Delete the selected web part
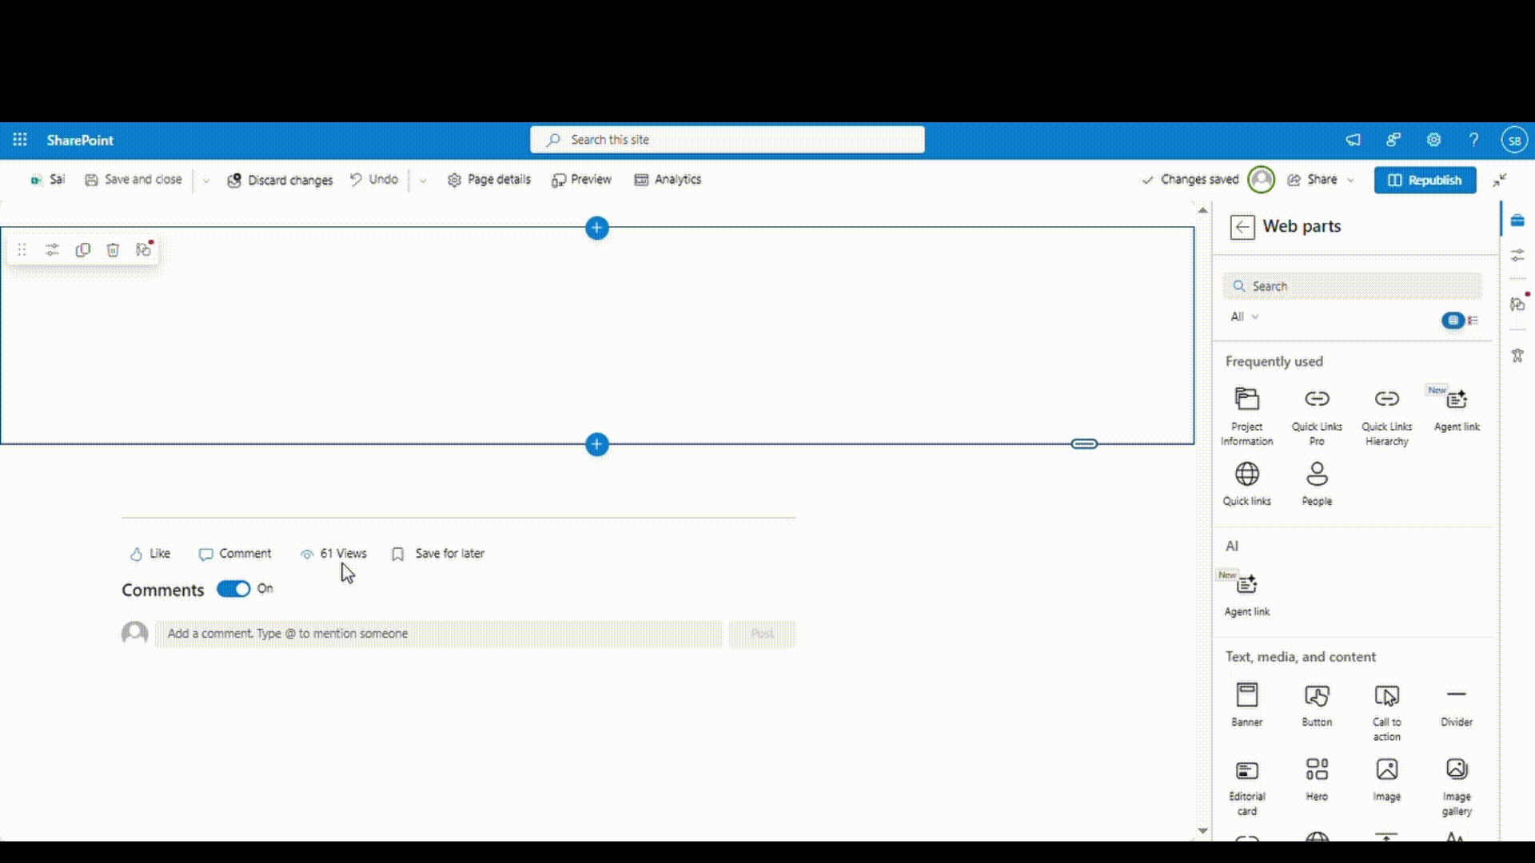The height and width of the screenshot is (863, 1535). 113,249
